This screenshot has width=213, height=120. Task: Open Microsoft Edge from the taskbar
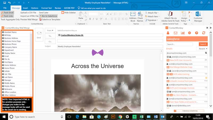coord(77,117)
